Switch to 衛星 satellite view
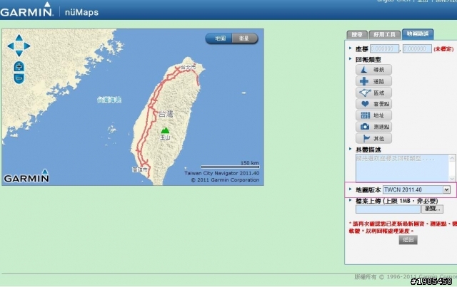This screenshot has width=457, height=287. [x=244, y=38]
